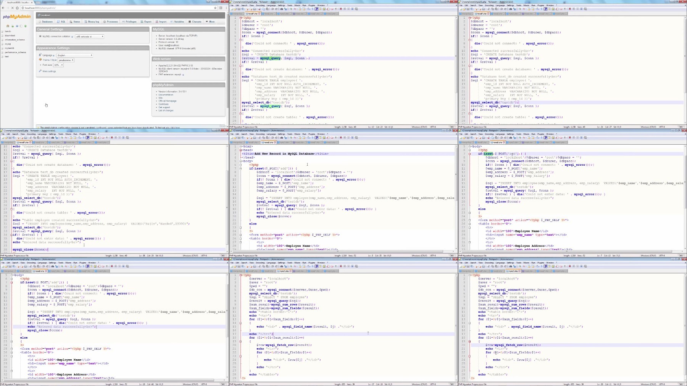Collapse the <body> fold marker at line 5 in center Notepad++ window
This screenshot has width=687, height=386.
240,161
